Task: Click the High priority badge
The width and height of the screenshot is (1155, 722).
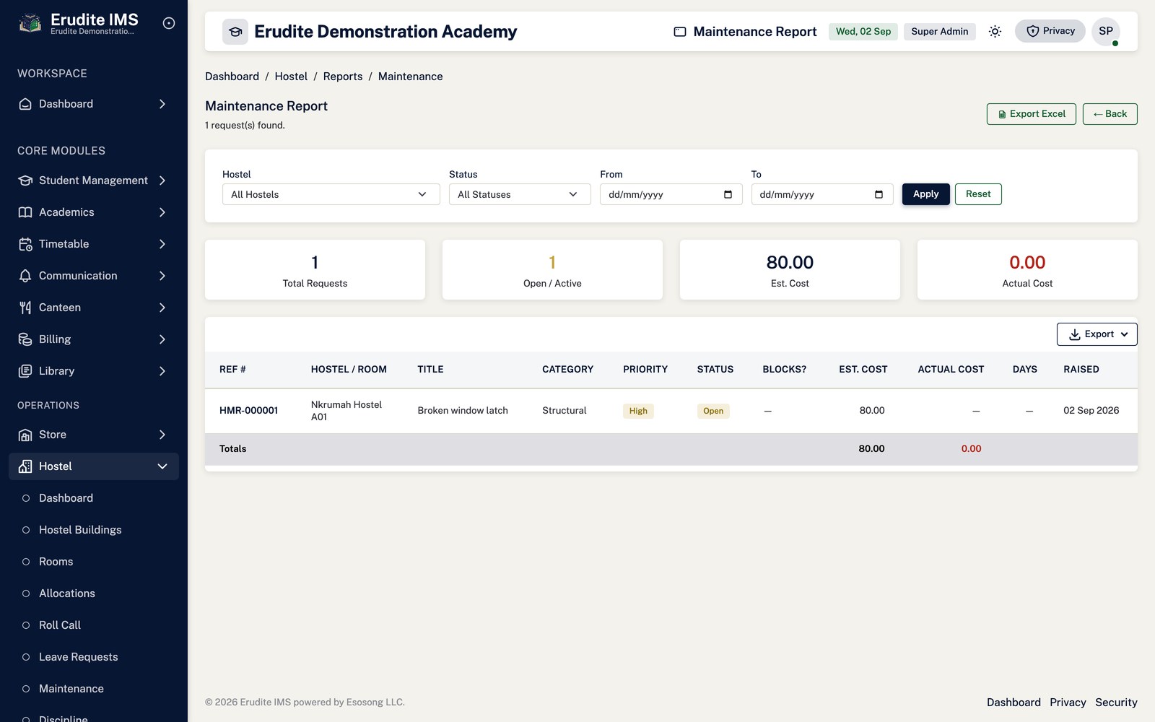Action: pos(638,411)
